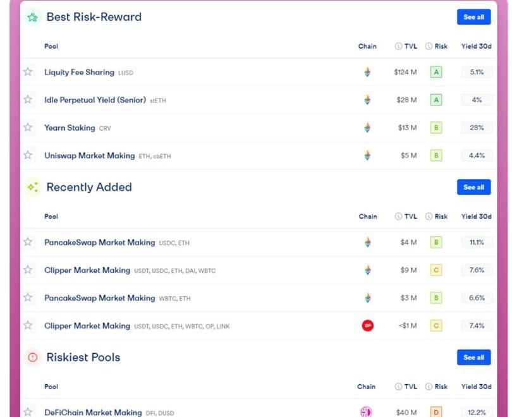See all Best Risk-Reward pools
The image size is (512, 417).
(x=473, y=17)
